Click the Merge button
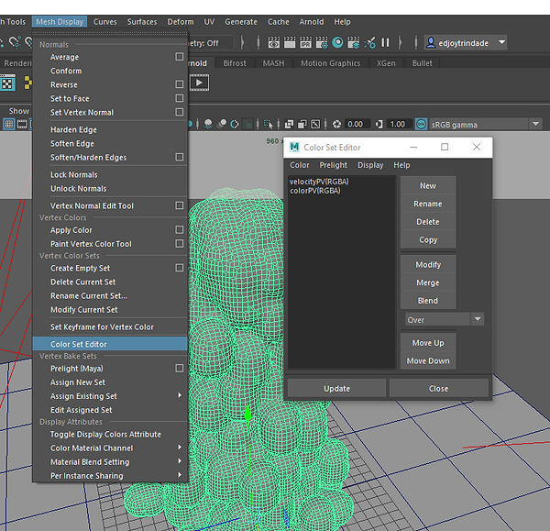This screenshot has width=550, height=531. click(428, 282)
